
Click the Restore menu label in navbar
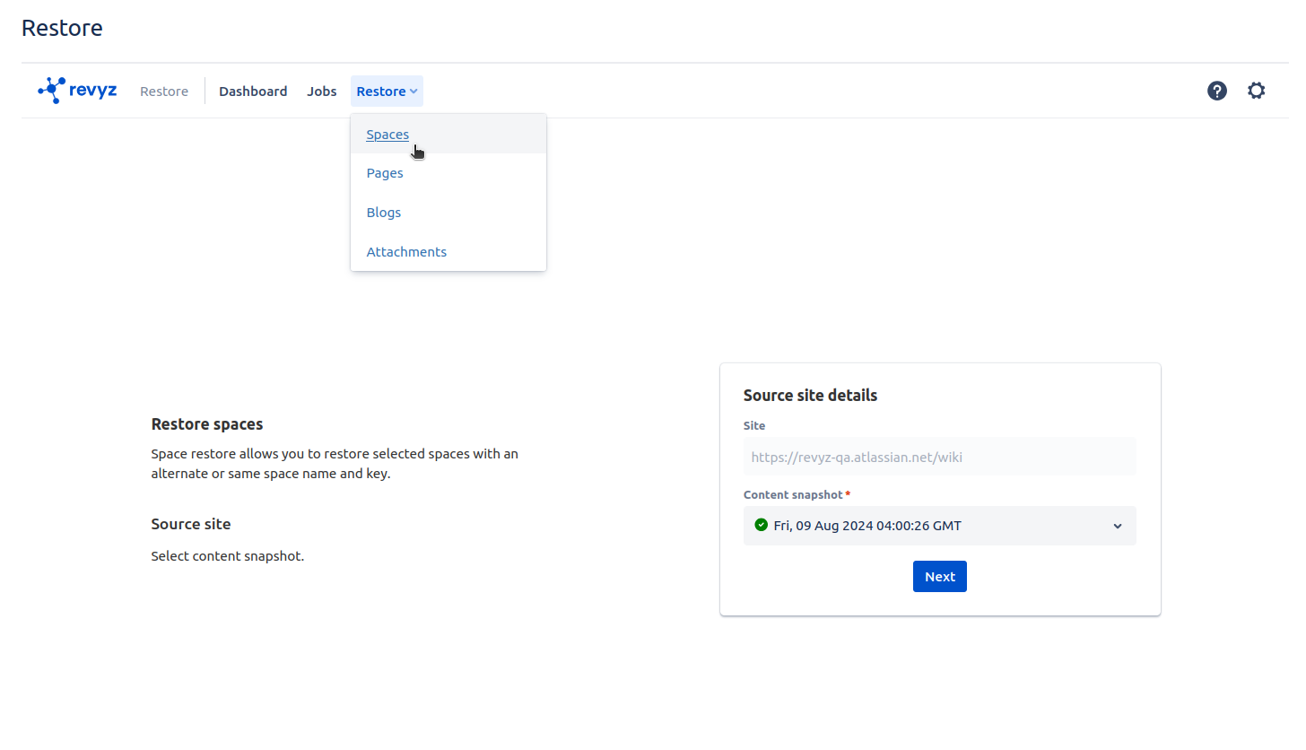pos(380,92)
